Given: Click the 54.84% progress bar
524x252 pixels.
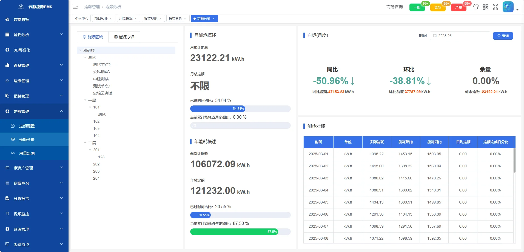Looking at the screenshot, I should pyautogui.click(x=240, y=109).
